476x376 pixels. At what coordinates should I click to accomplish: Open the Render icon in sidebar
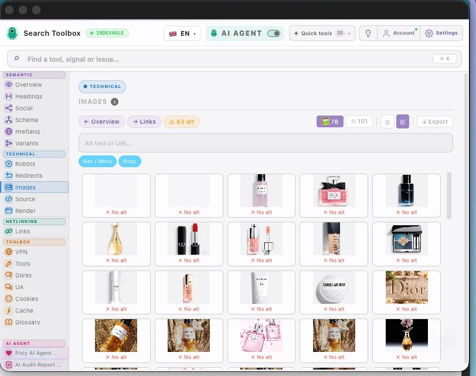click(9, 211)
